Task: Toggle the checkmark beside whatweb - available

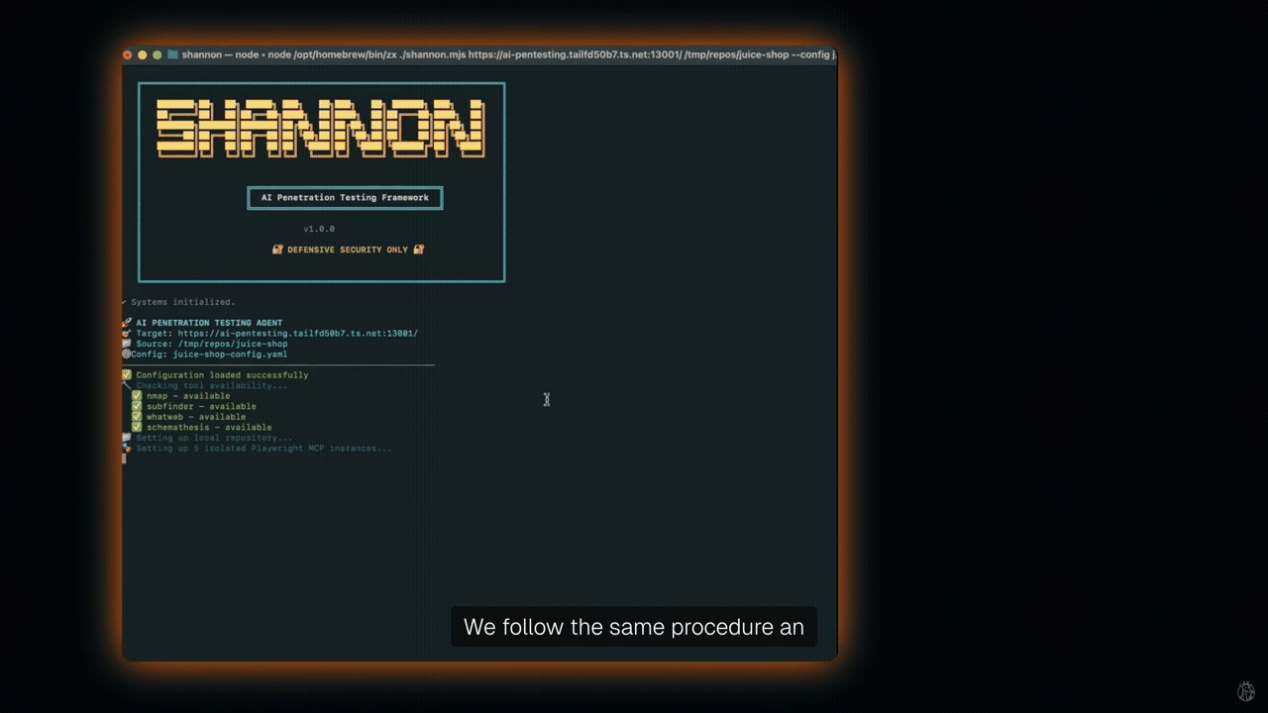Action: coord(137,416)
